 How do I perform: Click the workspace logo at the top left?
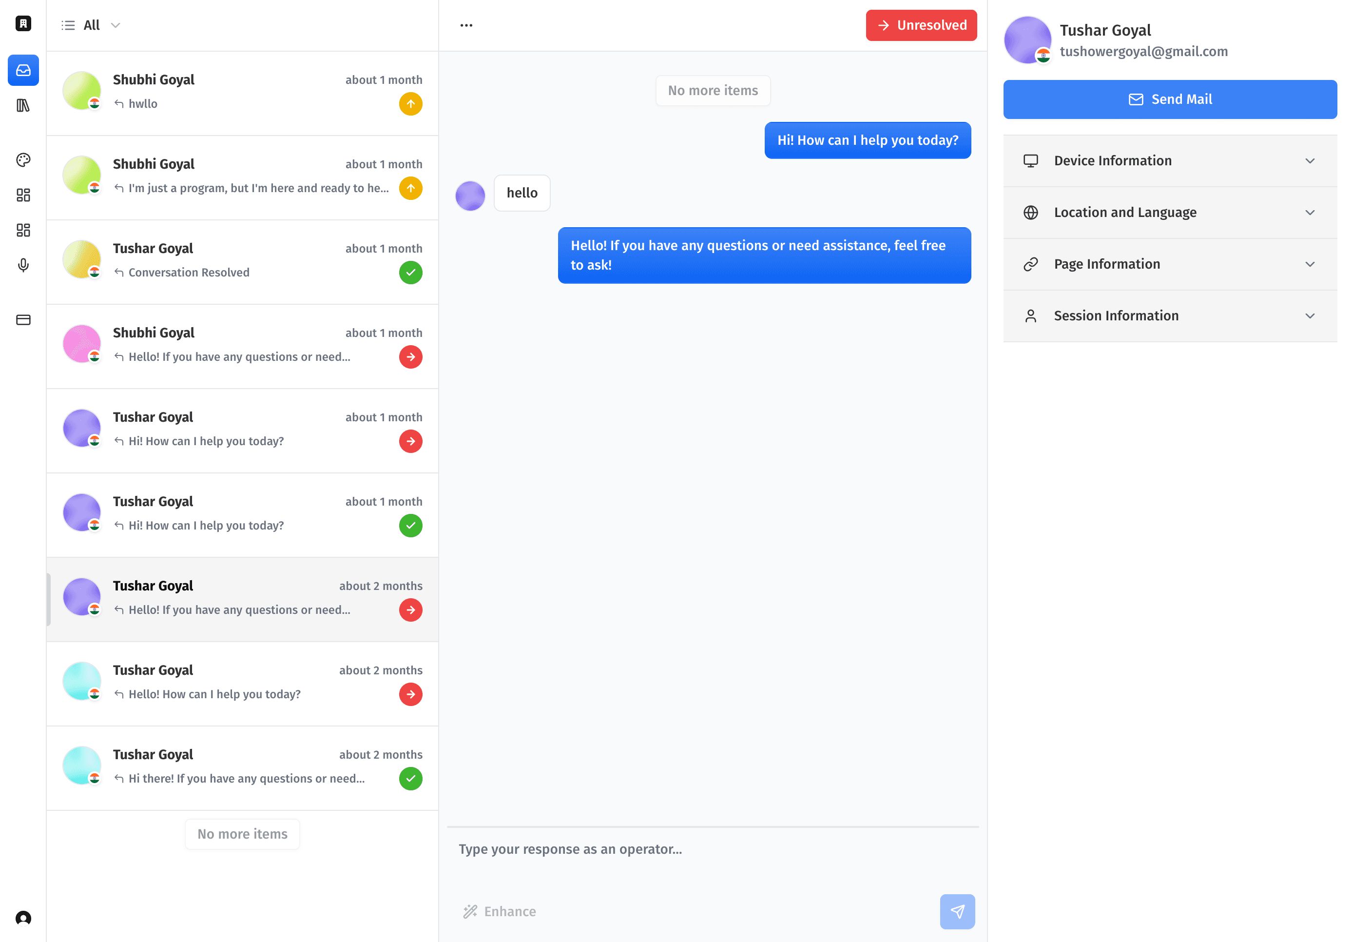coord(23,23)
